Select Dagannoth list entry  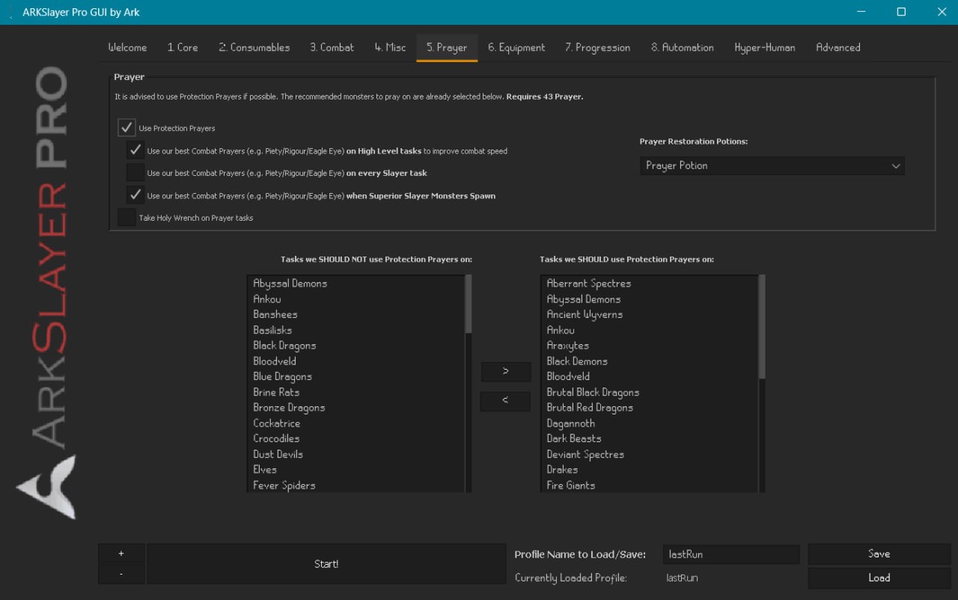pyautogui.click(x=650, y=423)
